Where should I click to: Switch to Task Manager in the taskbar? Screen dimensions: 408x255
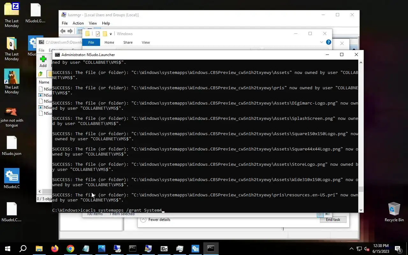click(x=179, y=249)
